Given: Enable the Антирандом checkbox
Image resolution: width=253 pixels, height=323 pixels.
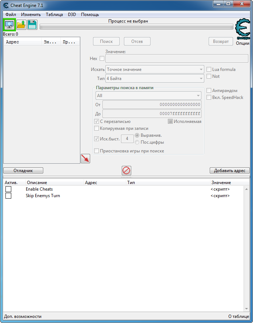Looking at the screenshot, I should click(x=209, y=91).
